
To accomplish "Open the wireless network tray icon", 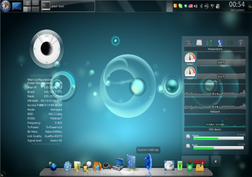I will 212,6.
